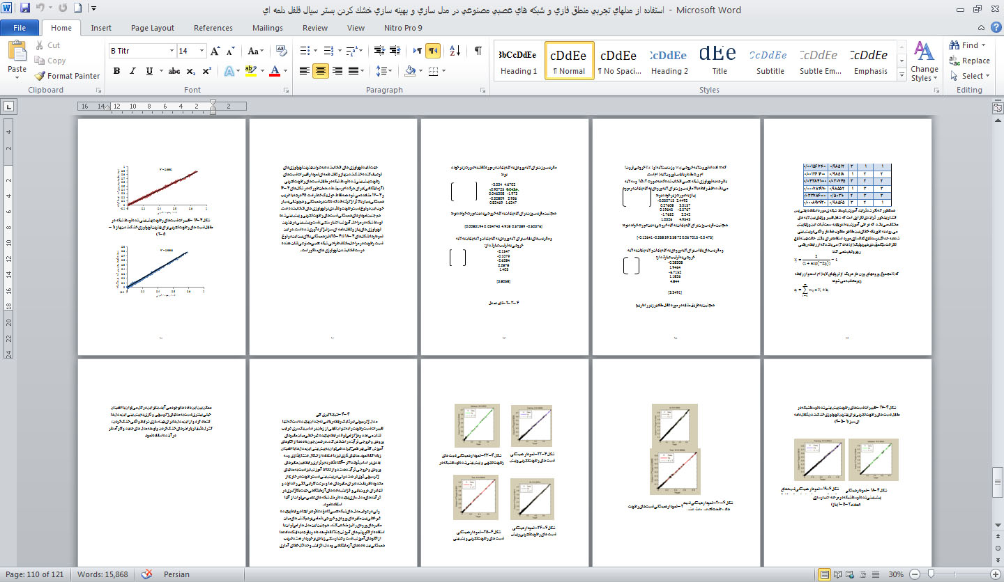Click the Clear Formatting eraser icon
Viewport: 1004px width, 582px height.
pyautogui.click(x=281, y=51)
